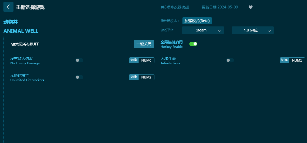Click the 一键关闭 button
This screenshot has height=143, width=307.
click(144, 44)
